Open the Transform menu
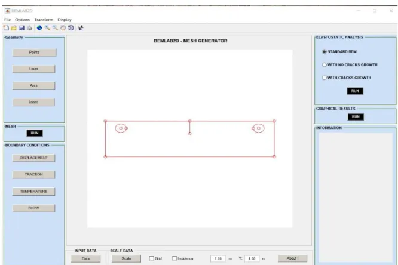Image resolution: width=398 pixels, height=265 pixels. click(44, 20)
